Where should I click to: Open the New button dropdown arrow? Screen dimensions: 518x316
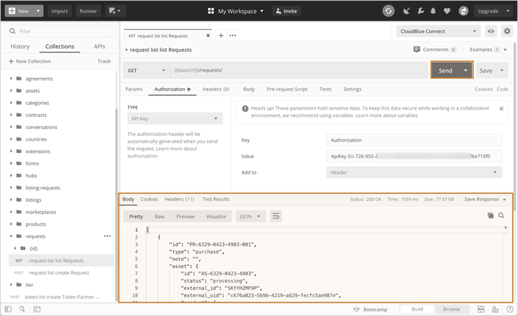(x=38, y=11)
